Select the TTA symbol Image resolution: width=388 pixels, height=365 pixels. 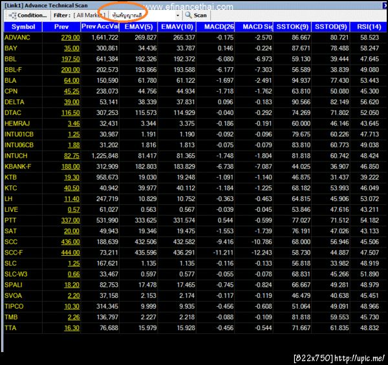10,328
